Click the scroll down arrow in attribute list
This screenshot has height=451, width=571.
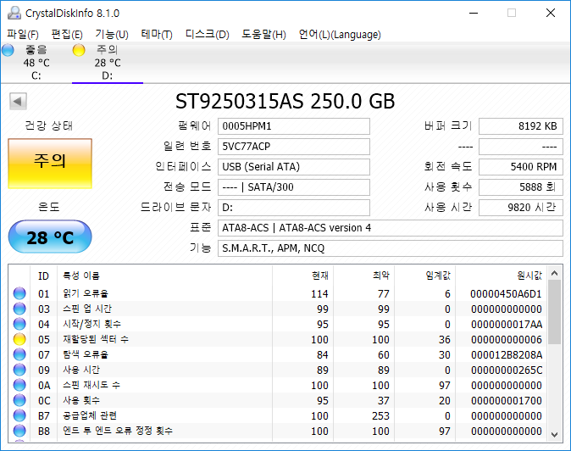coord(555,435)
